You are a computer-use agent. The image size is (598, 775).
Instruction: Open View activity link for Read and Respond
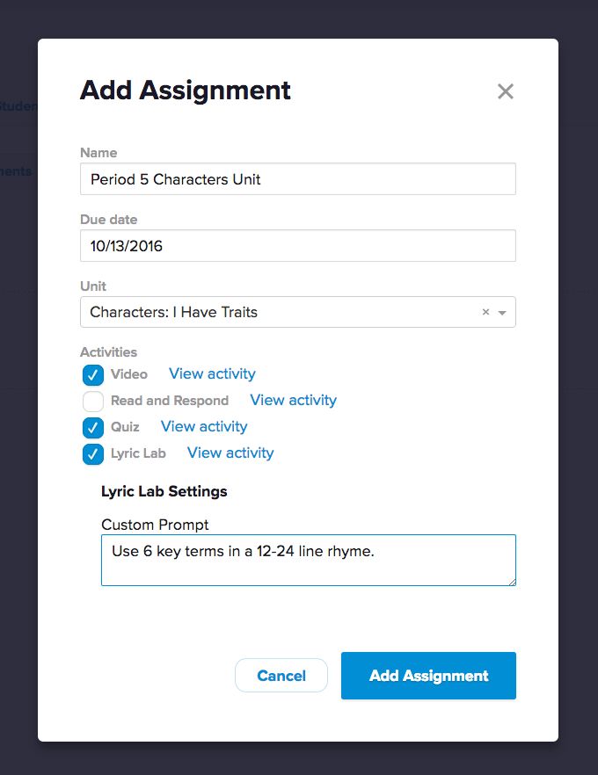[x=293, y=401]
